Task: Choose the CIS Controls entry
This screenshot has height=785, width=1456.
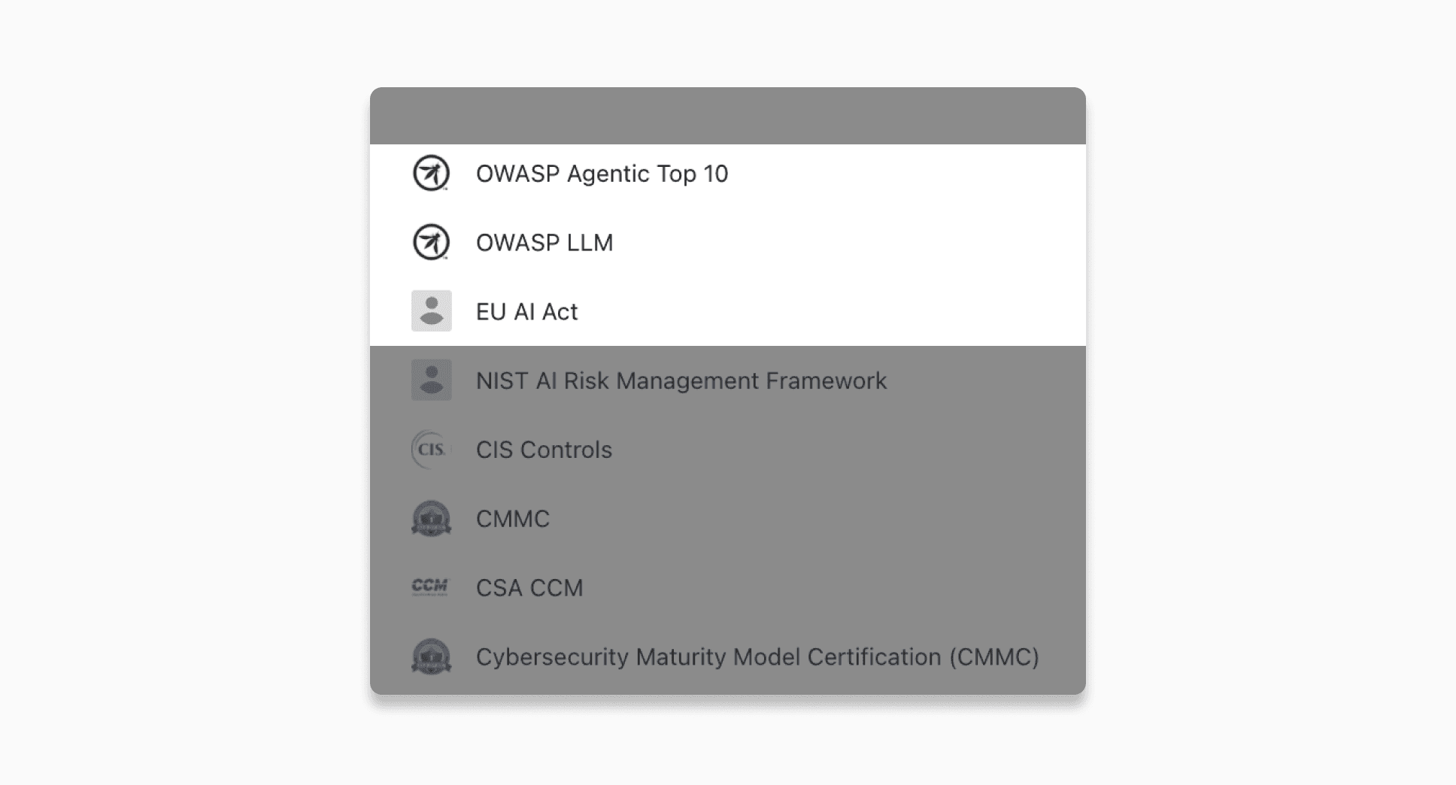Action: (x=544, y=450)
